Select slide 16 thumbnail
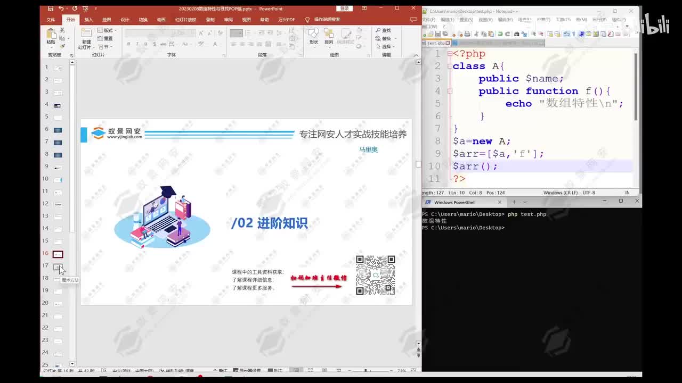The width and height of the screenshot is (682, 383). (58, 254)
